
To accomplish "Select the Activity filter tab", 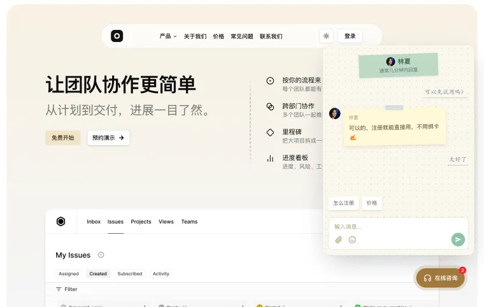I will coord(161,274).
